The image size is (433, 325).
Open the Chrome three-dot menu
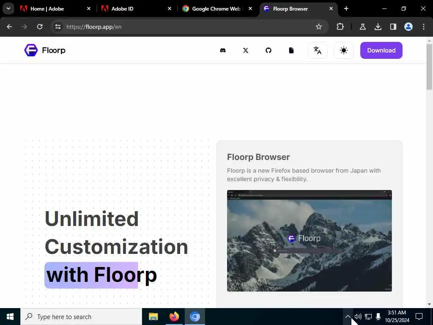click(x=424, y=27)
